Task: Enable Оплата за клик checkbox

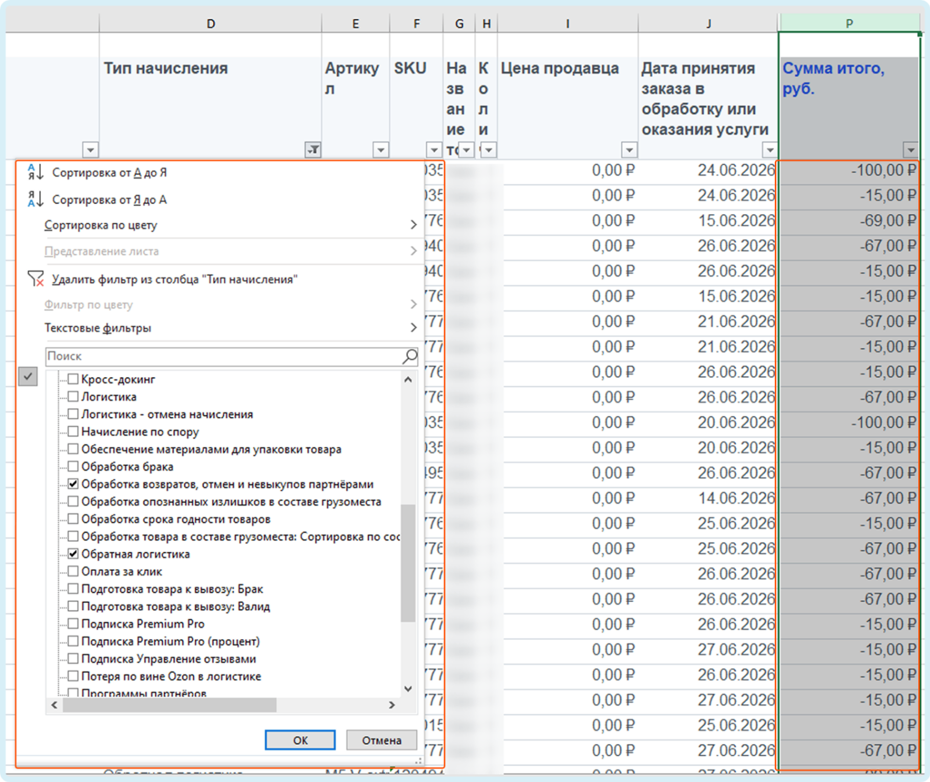Action: pos(73,572)
